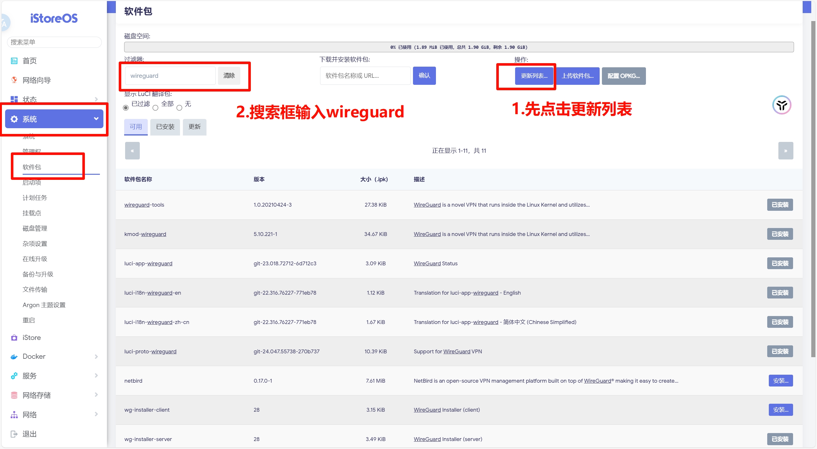
Task: Select the 全部 radio button
Action: (x=155, y=108)
